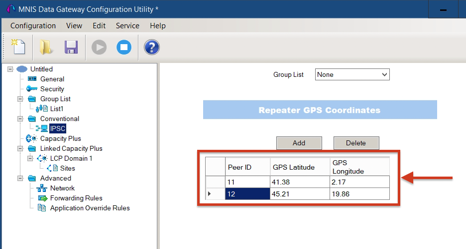This screenshot has width=466, height=249.
Task: Click the LCP Domain 1 icon
Action: tap(42, 158)
